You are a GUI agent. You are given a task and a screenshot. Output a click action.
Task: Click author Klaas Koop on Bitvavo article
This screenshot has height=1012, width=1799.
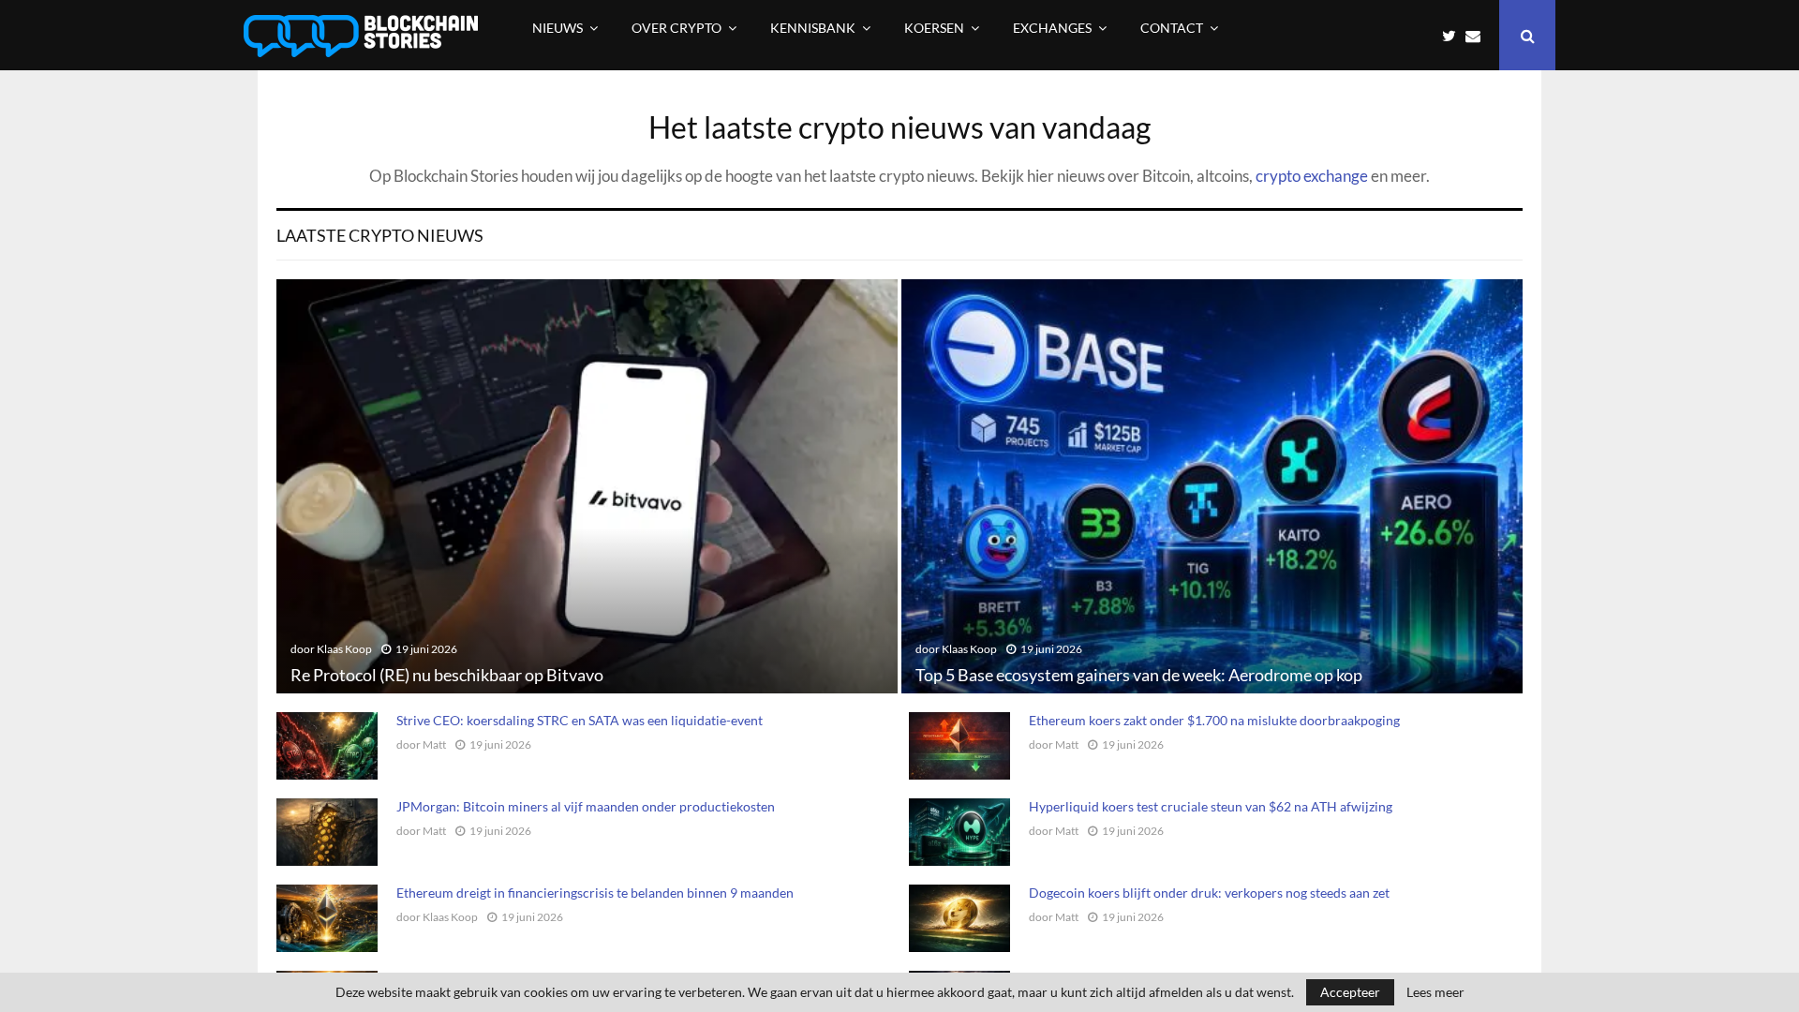tap(344, 649)
